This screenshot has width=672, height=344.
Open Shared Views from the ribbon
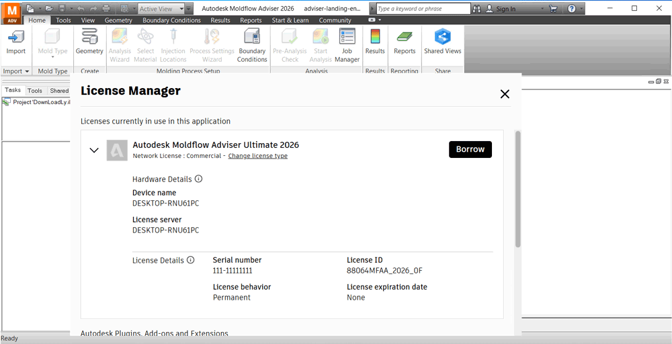443,42
